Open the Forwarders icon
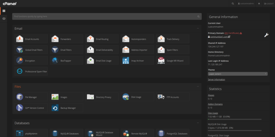The height and width of the screenshot is (137, 275). [55, 39]
